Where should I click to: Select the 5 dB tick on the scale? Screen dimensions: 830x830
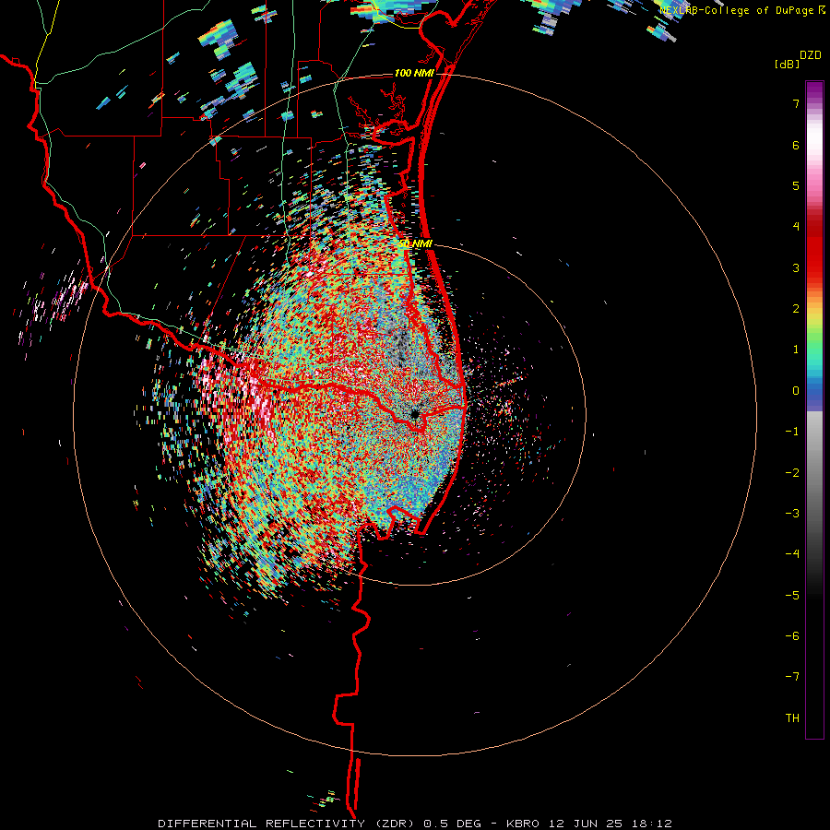796,185
